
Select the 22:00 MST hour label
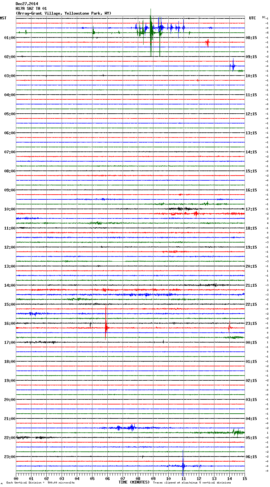[x=10, y=438]
